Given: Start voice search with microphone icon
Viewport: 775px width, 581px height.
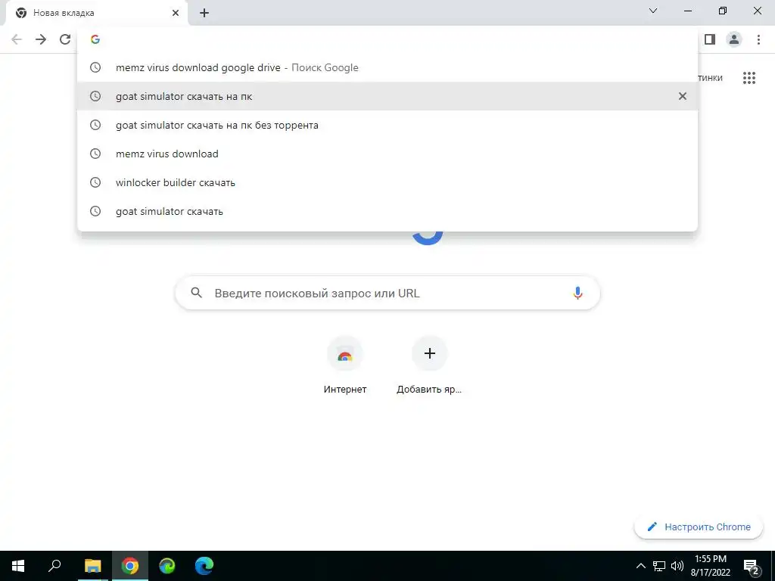Looking at the screenshot, I should point(577,293).
